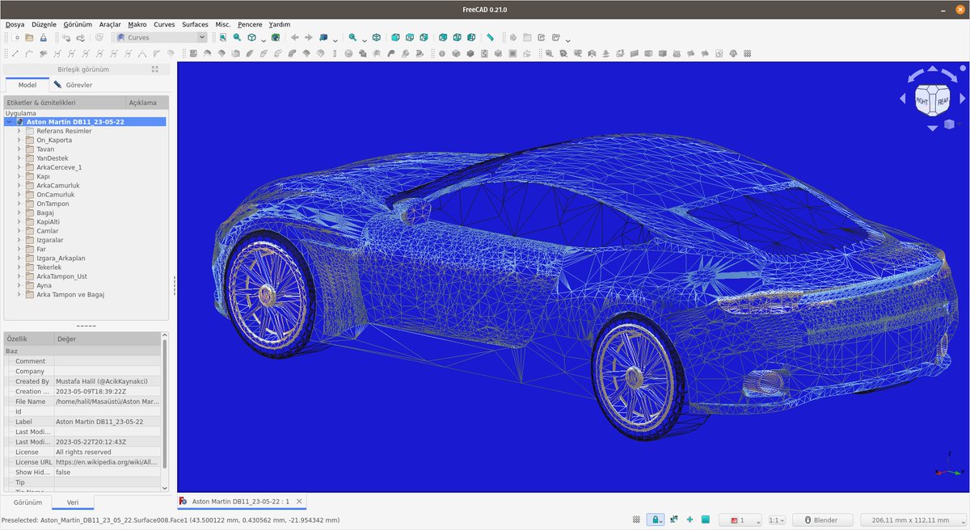Screen dimensions: 970x530
Task: Expand the Camlar tree group
Action: (x=19, y=231)
